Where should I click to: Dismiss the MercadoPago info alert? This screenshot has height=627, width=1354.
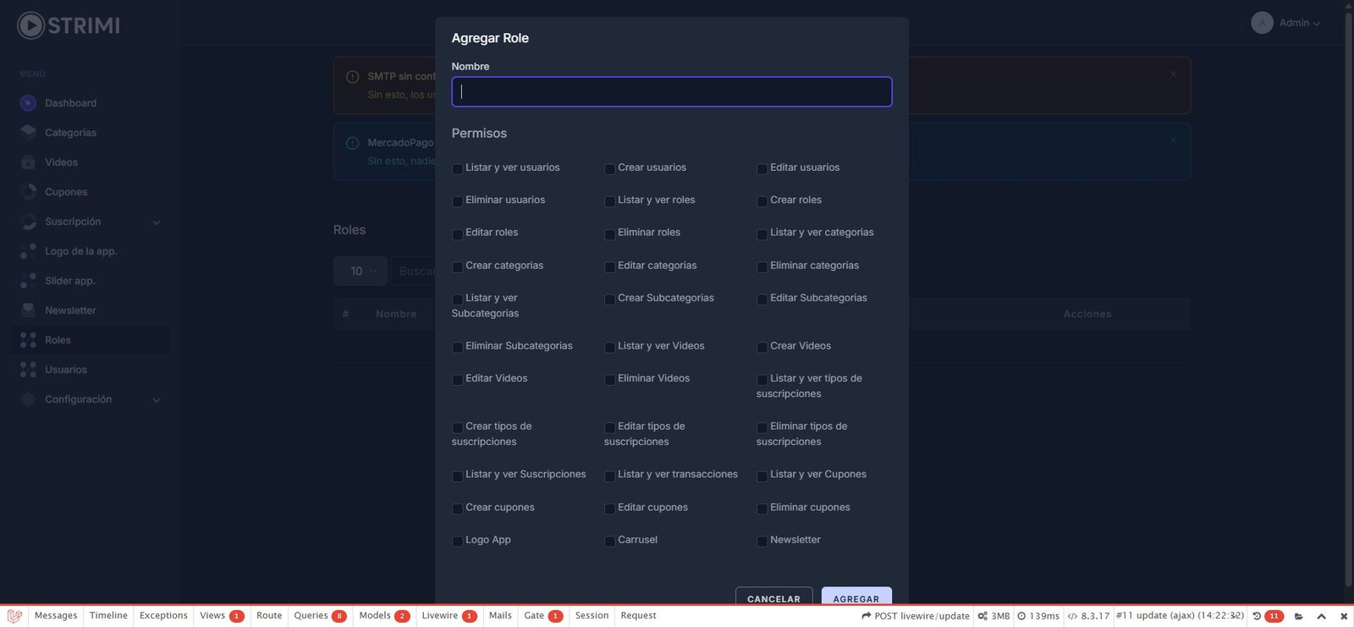click(x=1173, y=140)
